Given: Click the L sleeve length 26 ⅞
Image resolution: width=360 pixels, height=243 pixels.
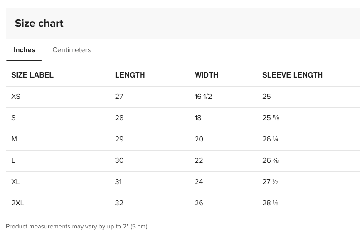Looking at the screenshot, I should (271, 160).
